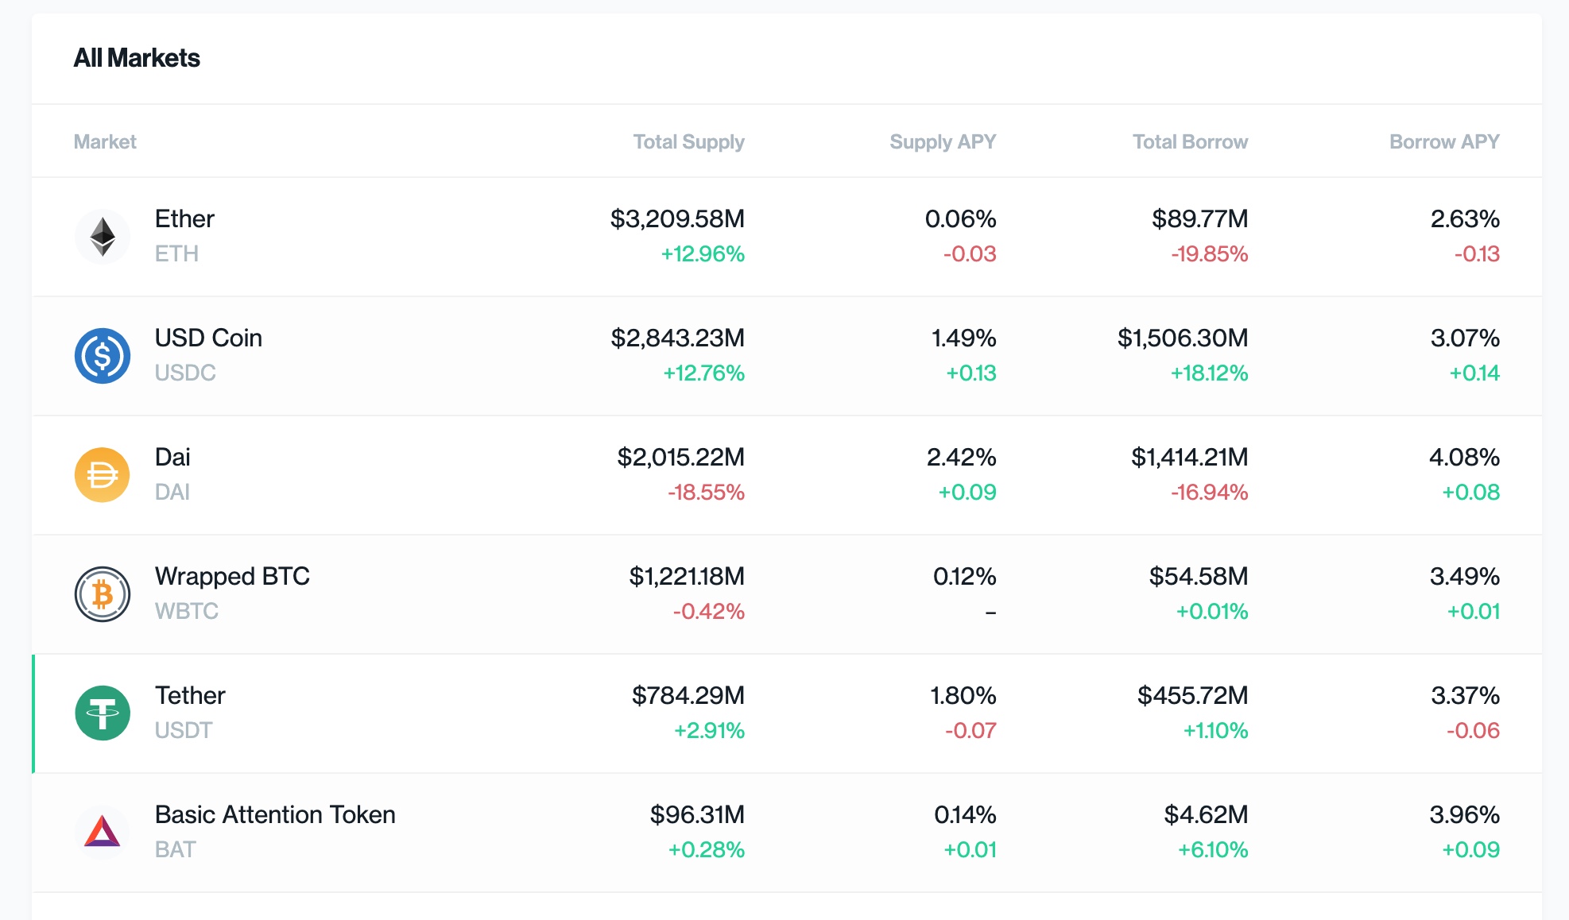The height and width of the screenshot is (920, 1569).
Task: Click Wrapped BTC supply APY 0.12%
Action: (x=964, y=576)
